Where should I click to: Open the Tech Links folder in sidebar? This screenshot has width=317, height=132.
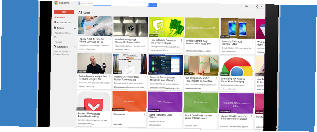[58, 42]
